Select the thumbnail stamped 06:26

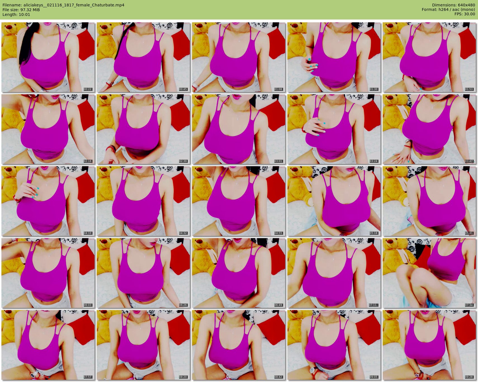[143, 273]
